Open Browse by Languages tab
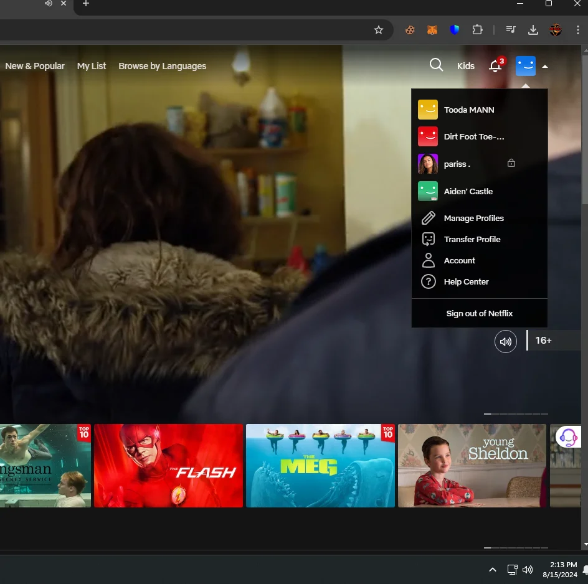This screenshot has width=588, height=584. (x=163, y=66)
